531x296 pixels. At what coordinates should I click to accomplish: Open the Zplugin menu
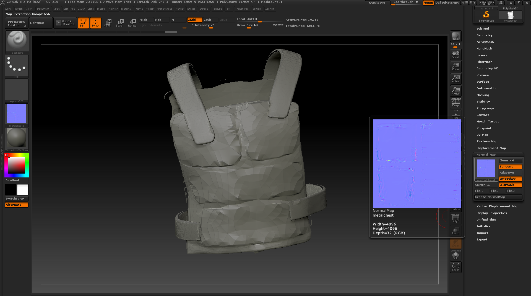point(257,9)
